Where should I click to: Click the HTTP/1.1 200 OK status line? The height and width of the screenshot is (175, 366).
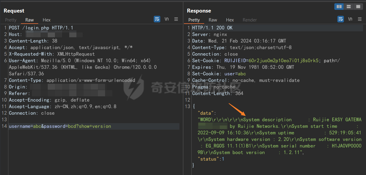click(212, 28)
